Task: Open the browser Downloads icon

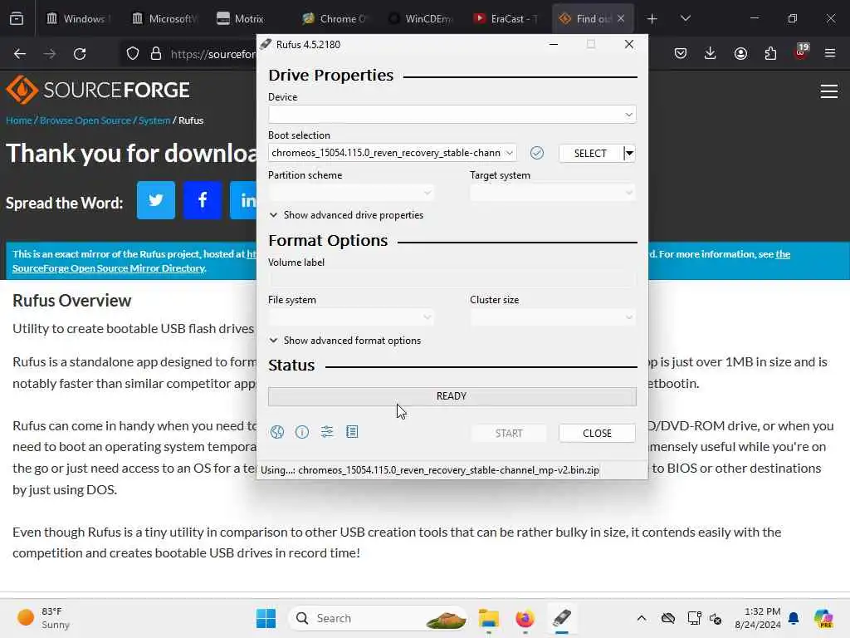Action: tap(711, 53)
